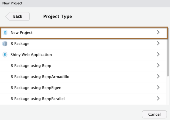The width and height of the screenshot is (170, 120).
Task: Expand the R Package row chevron
Action: coord(158,43)
